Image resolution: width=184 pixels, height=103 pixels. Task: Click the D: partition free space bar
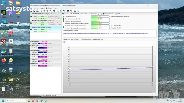43,48
